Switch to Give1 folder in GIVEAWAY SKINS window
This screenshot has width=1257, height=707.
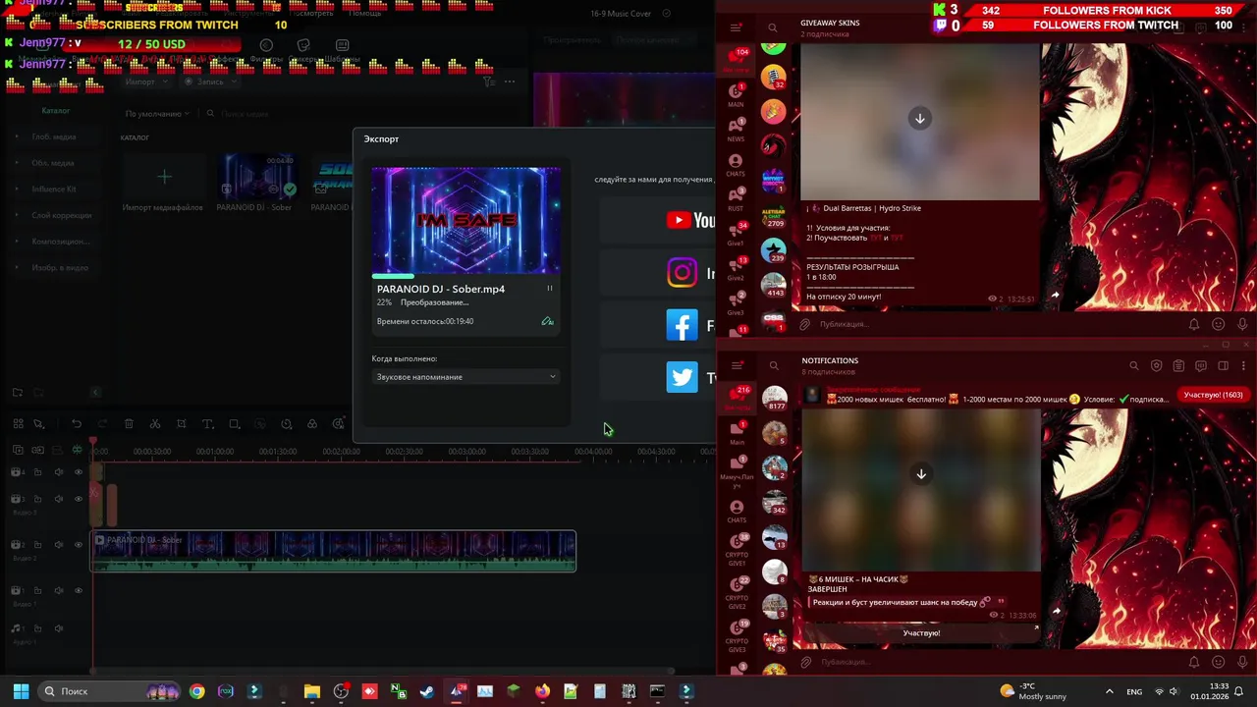[736, 233]
